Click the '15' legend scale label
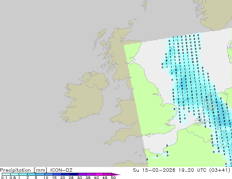 pos(54,178)
